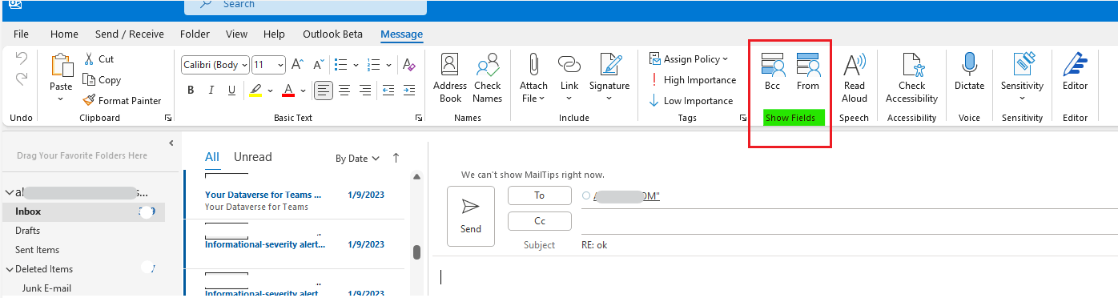Launch Read Aloud speech
This screenshot has width=1118, height=298.
click(x=855, y=79)
